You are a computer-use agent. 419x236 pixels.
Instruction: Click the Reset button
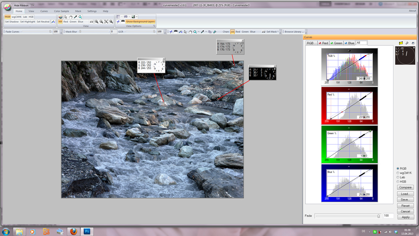click(x=405, y=205)
